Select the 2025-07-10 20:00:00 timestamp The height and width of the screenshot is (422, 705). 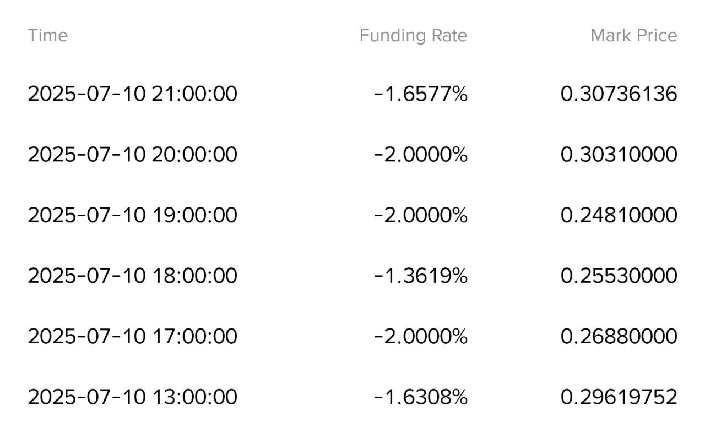click(133, 154)
